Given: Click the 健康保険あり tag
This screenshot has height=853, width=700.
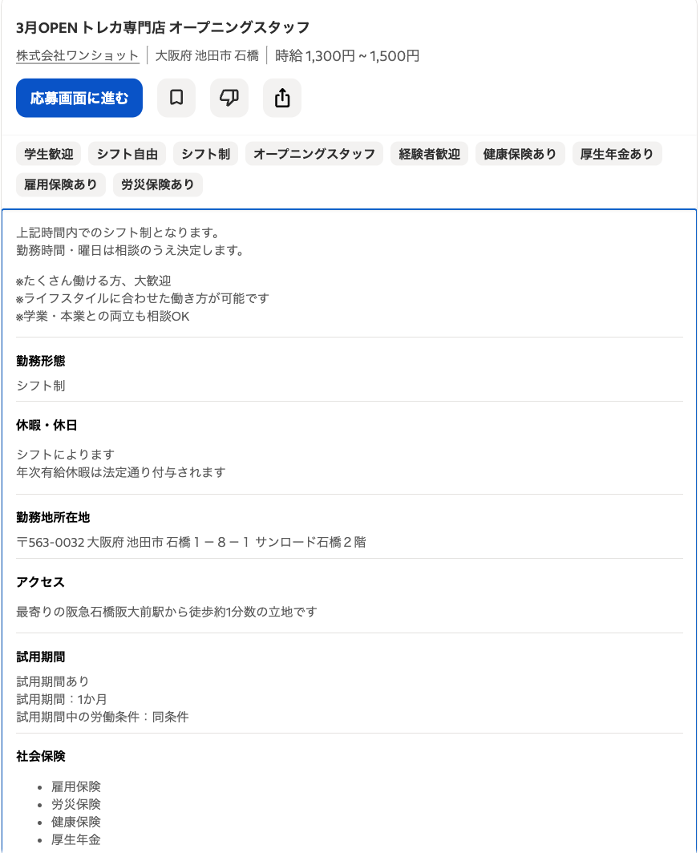Looking at the screenshot, I should pos(520,154).
